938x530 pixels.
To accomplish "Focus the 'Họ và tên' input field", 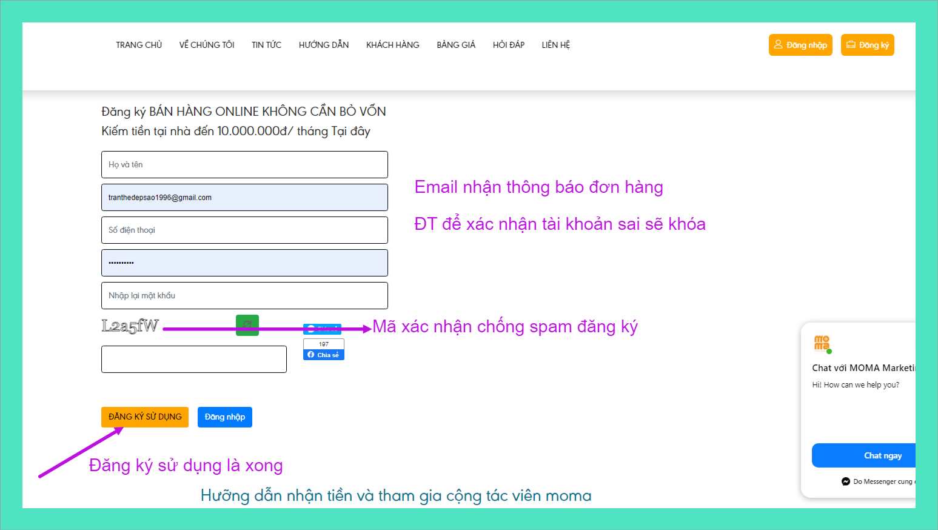I will (x=244, y=164).
